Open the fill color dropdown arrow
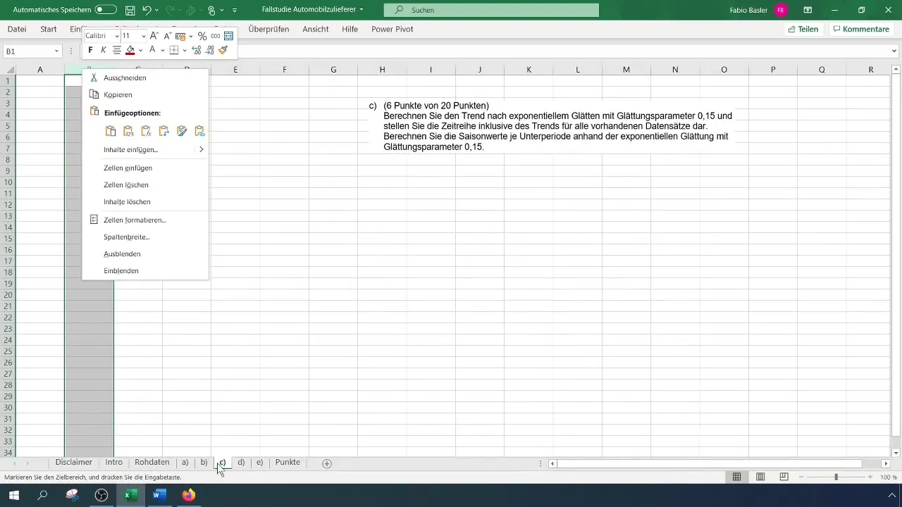Image resolution: width=902 pixels, height=507 pixels. (140, 50)
